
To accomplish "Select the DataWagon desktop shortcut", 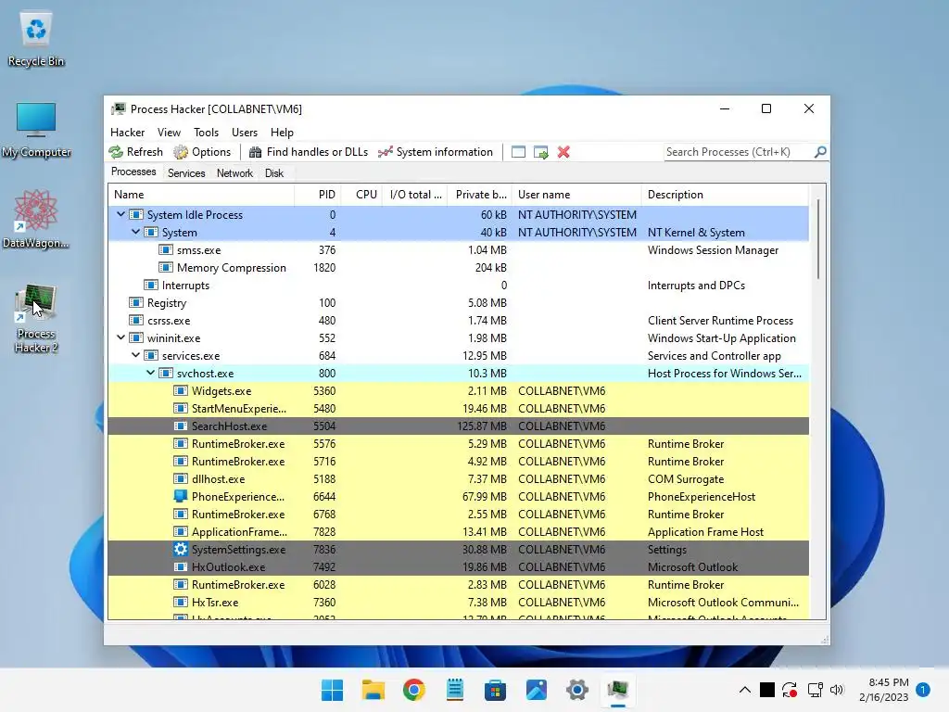I will point(36,219).
